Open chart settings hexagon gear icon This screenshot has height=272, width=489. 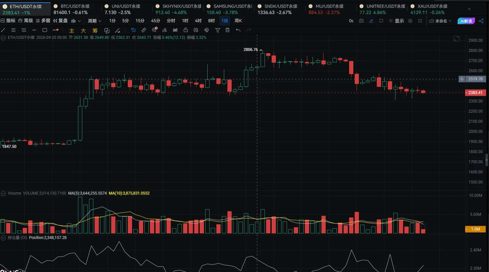[x=410, y=21]
